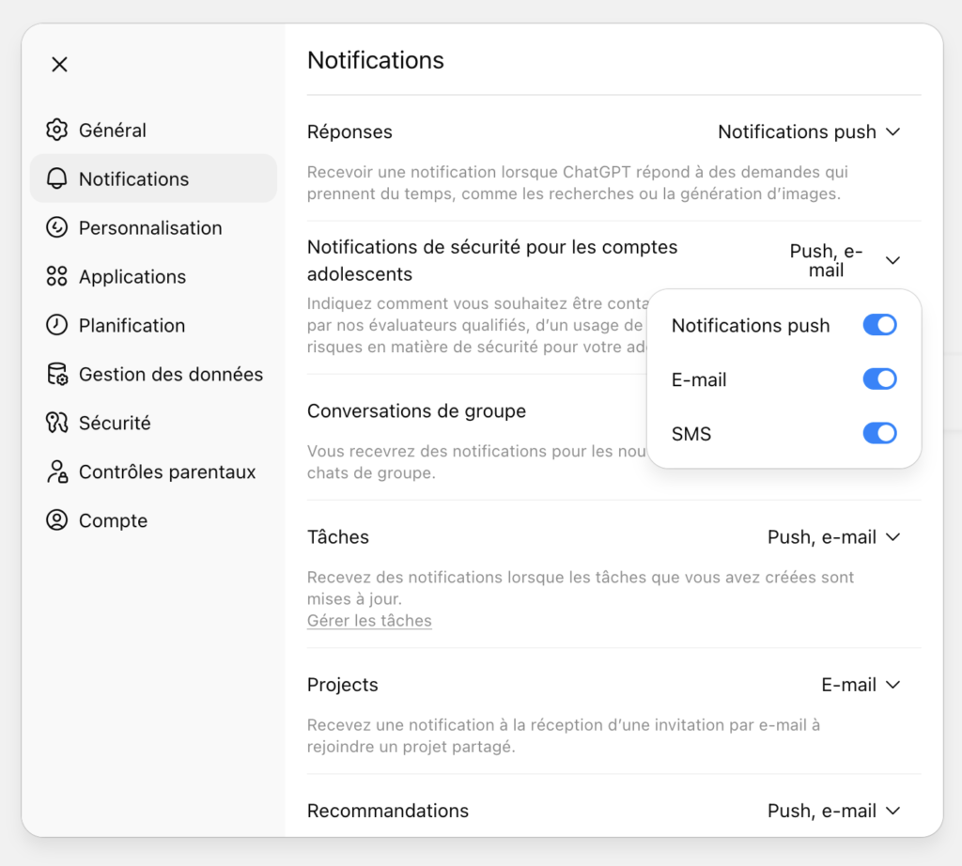The width and height of the screenshot is (962, 866).
Task: Click the Gérer les tâches link
Action: [x=369, y=621]
